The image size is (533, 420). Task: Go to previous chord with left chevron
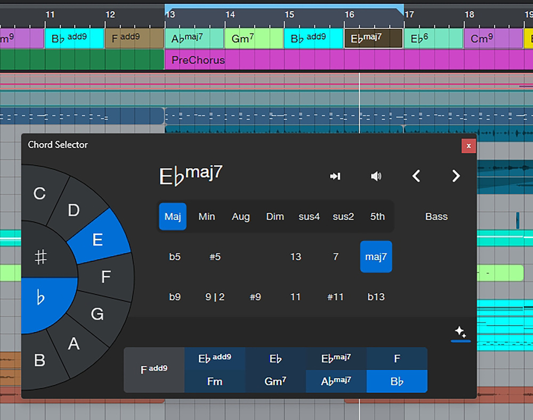coord(417,176)
